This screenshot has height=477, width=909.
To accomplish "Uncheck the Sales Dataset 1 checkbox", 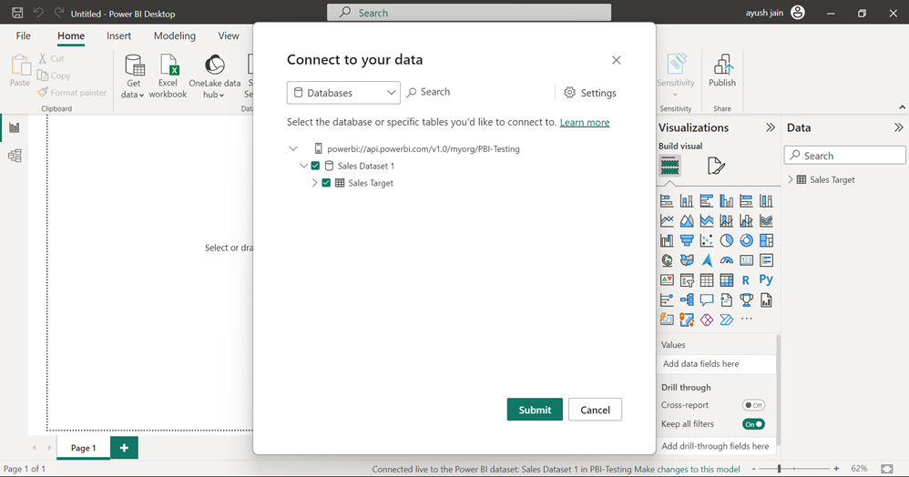I will tap(315, 166).
